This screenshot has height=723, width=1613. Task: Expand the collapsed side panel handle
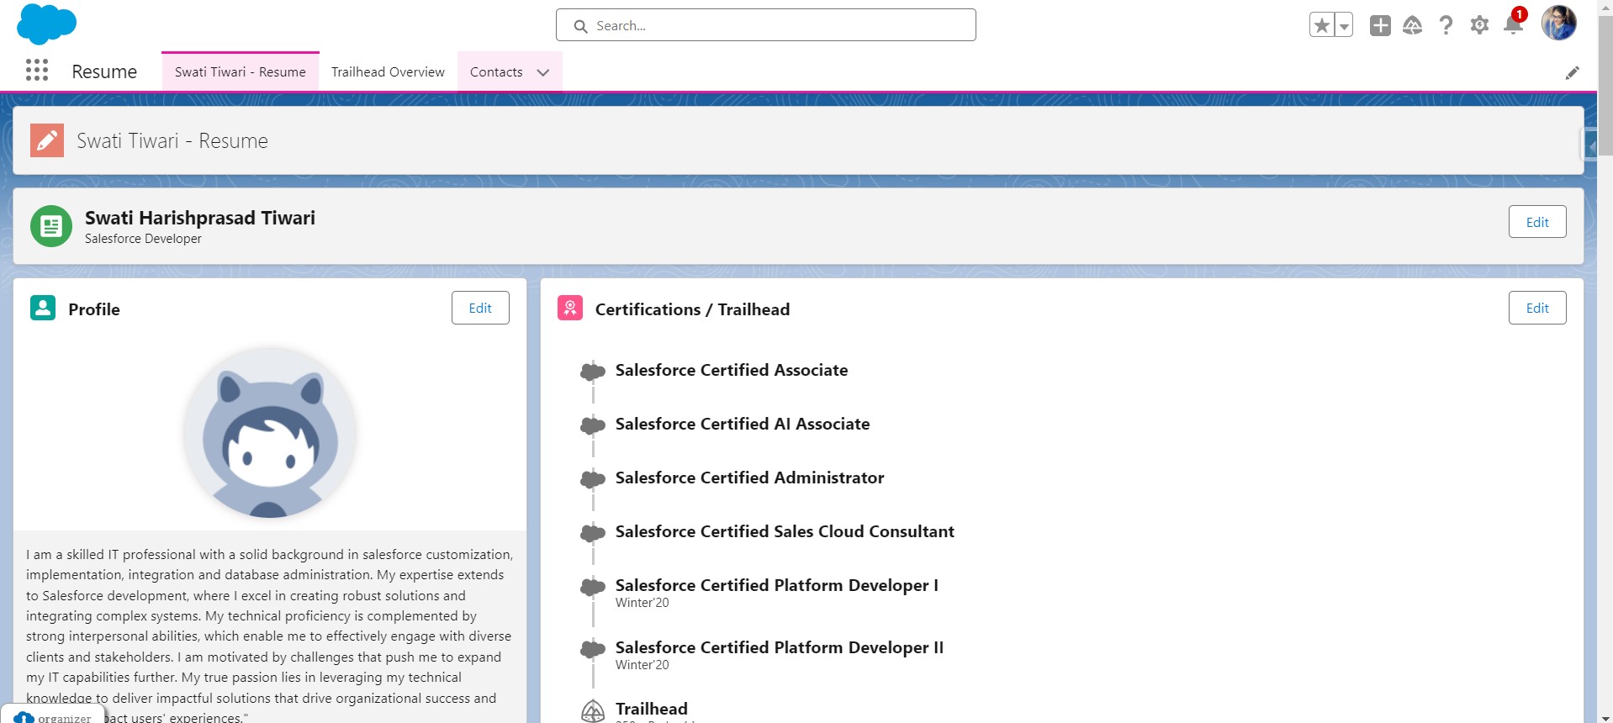point(1590,145)
